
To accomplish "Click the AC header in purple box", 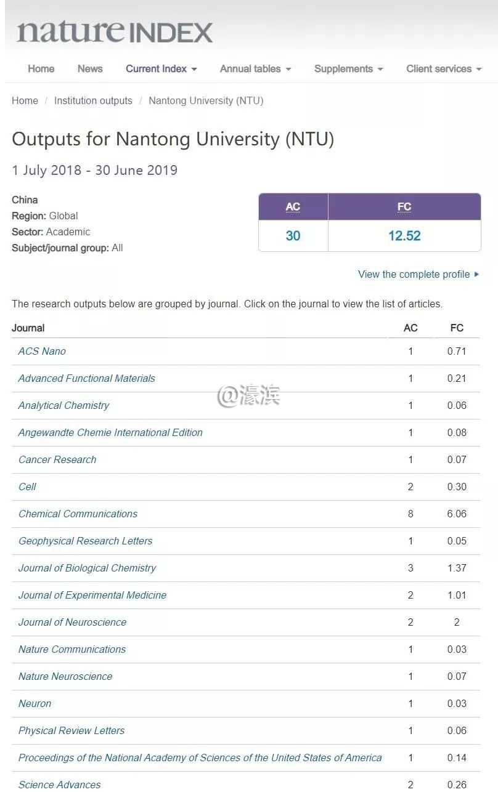I will point(293,207).
